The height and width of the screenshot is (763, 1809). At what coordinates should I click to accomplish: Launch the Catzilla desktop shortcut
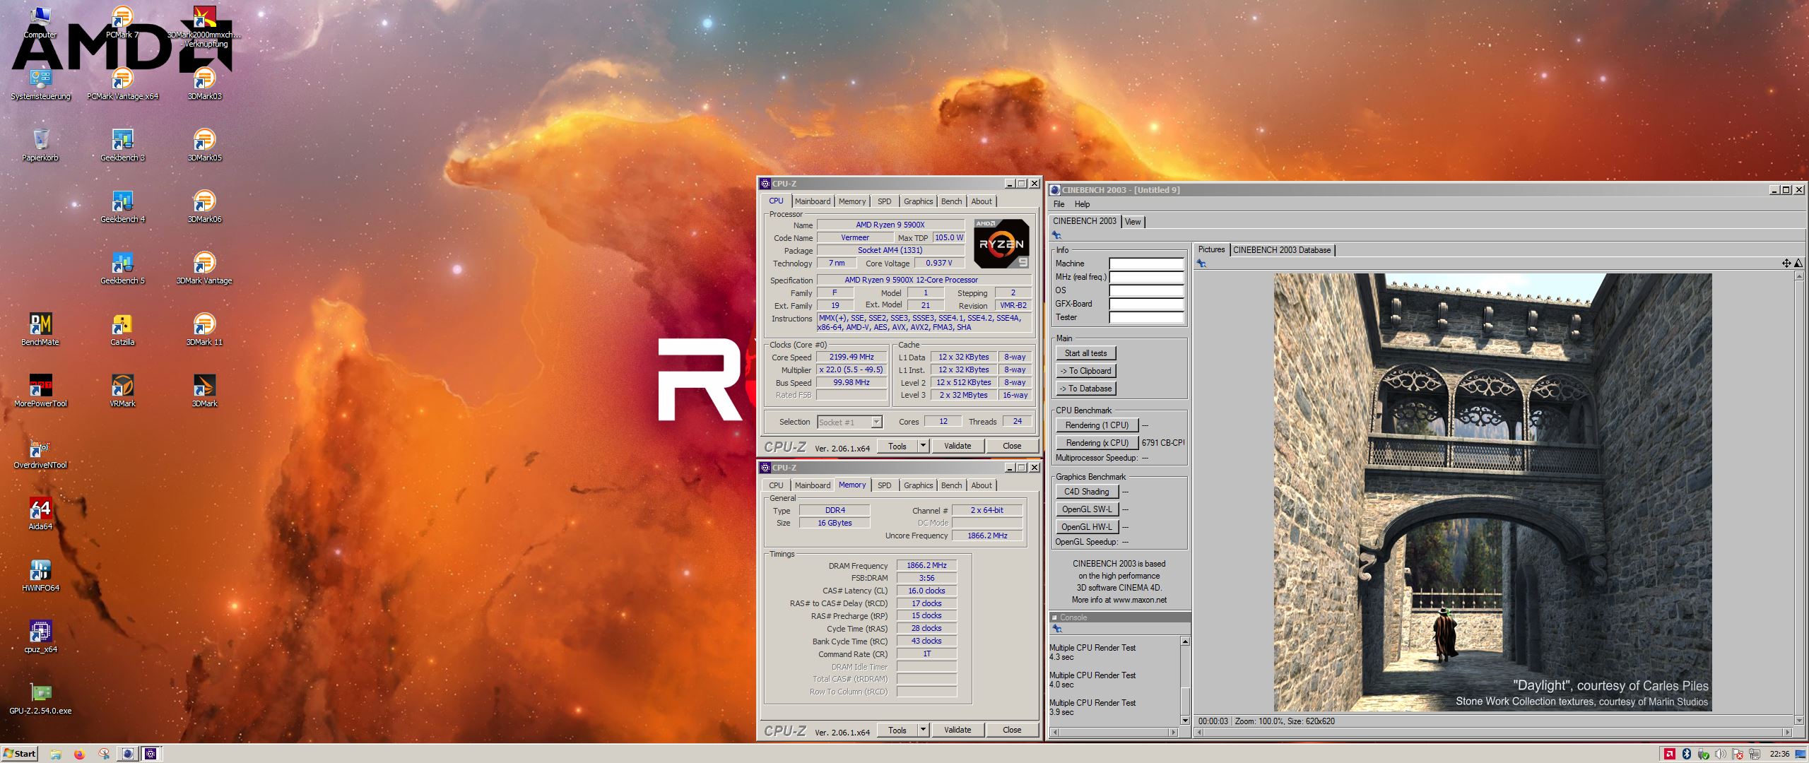(x=122, y=329)
